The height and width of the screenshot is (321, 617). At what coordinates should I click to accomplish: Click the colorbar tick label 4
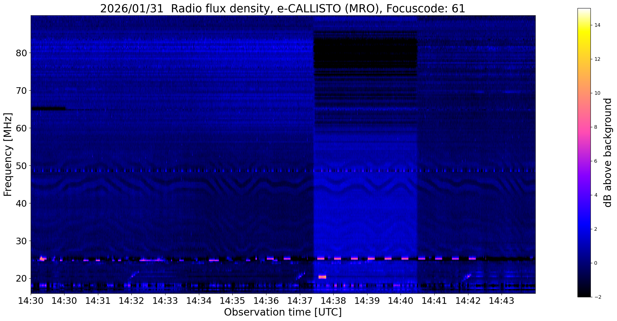[595, 195]
